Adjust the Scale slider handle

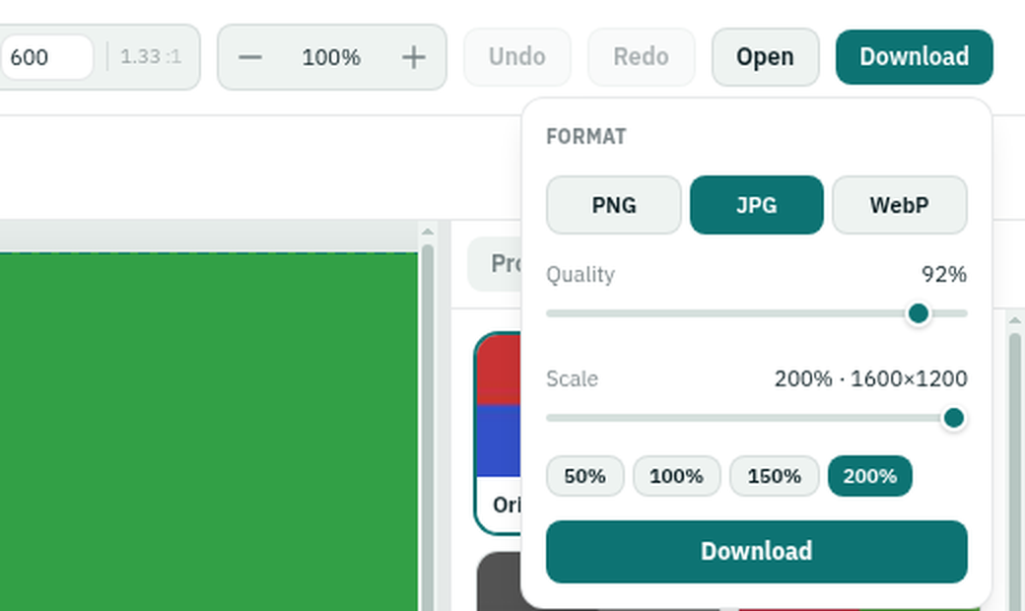954,418
